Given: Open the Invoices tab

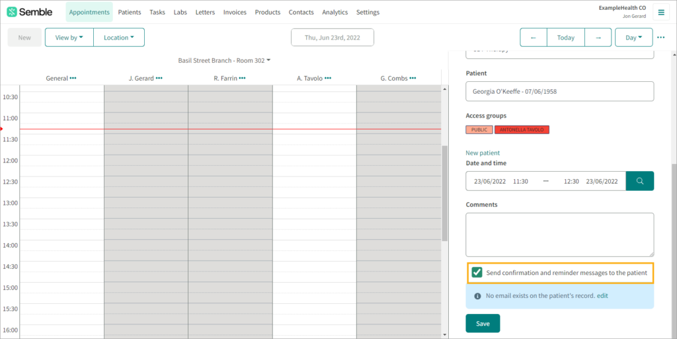Looking at the screenshot, I should tap(235, 12).
